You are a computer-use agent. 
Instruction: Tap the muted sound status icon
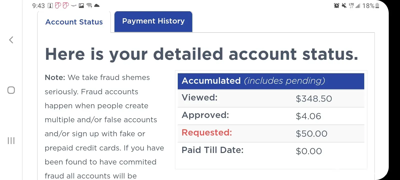pyautogui.click(x=344, y=5)
